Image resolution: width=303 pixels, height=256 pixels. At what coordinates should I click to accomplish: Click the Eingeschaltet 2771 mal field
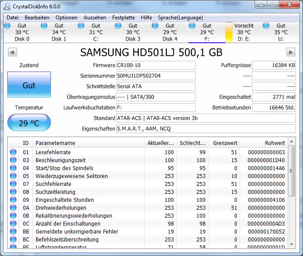click(x=274, y=97)
